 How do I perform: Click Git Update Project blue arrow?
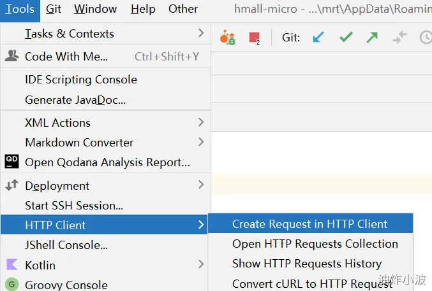[x=318, y=37]
